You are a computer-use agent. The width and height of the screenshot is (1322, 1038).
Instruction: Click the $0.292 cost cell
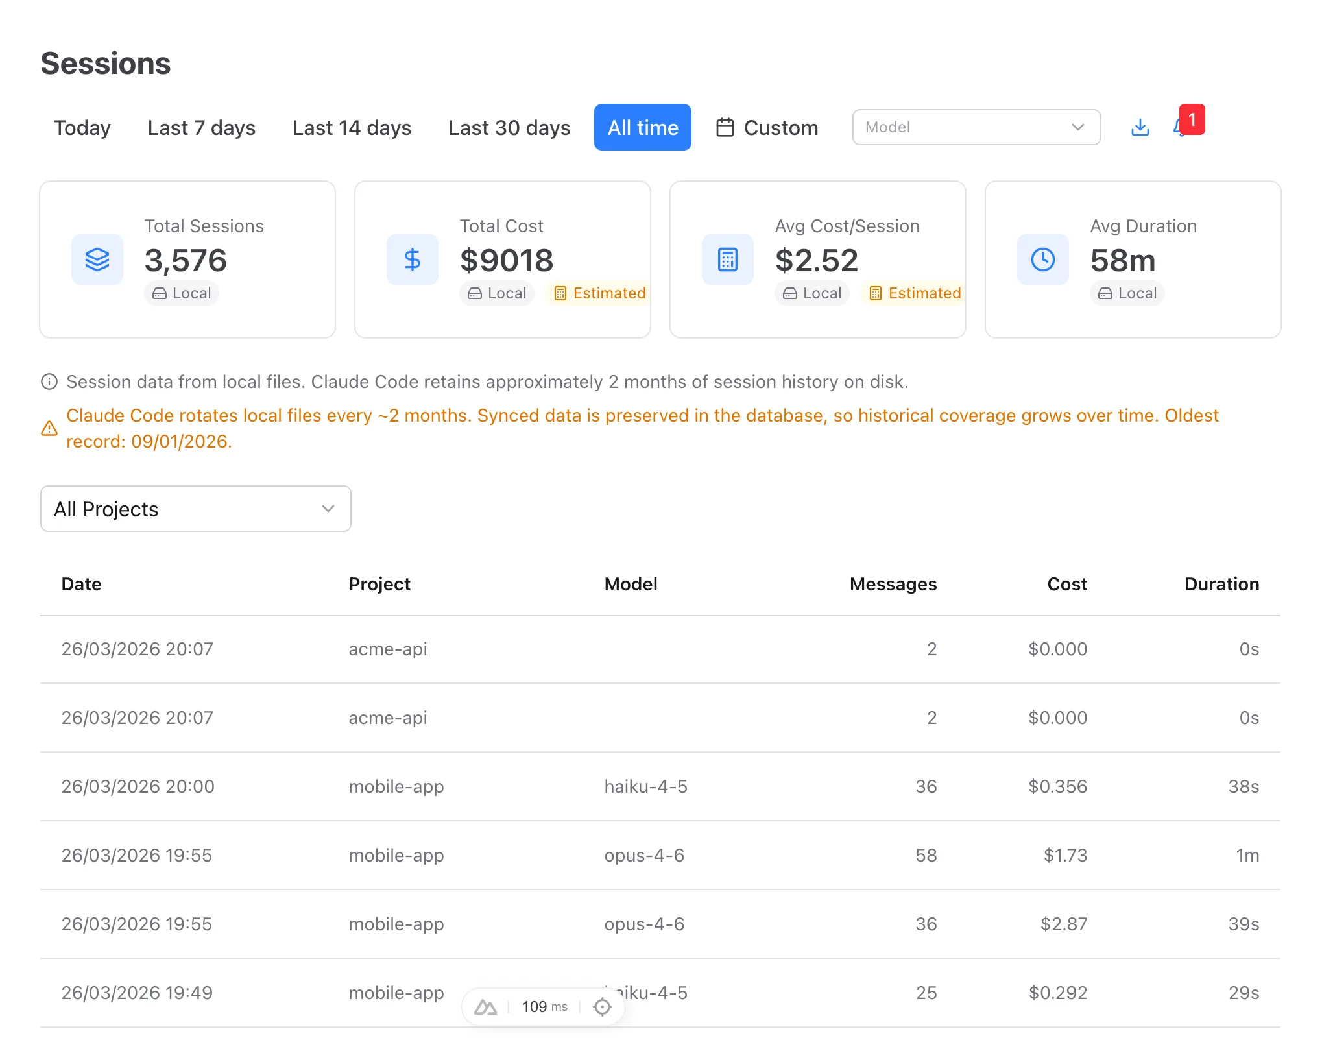[x=1058, y=993]
